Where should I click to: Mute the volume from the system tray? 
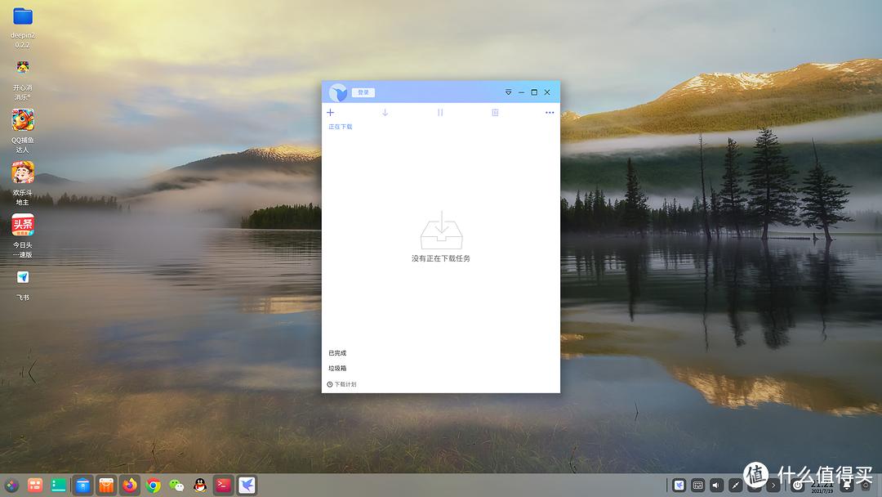click(716, 484)
